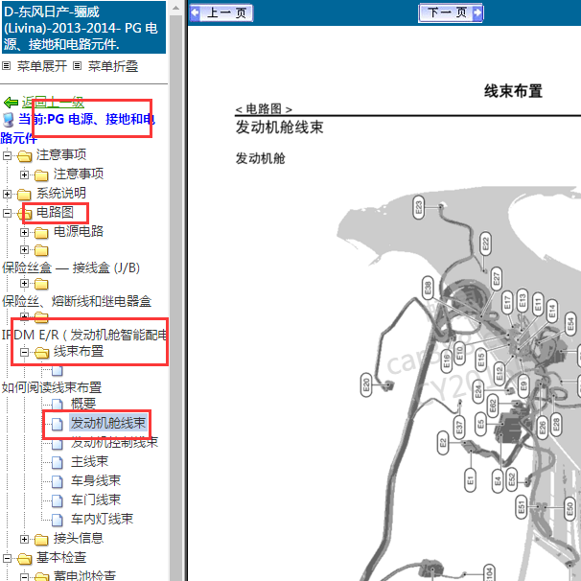Expand the 接头信息 folder
The width and height of the screenshot is (581, 581).
(25, 539)
